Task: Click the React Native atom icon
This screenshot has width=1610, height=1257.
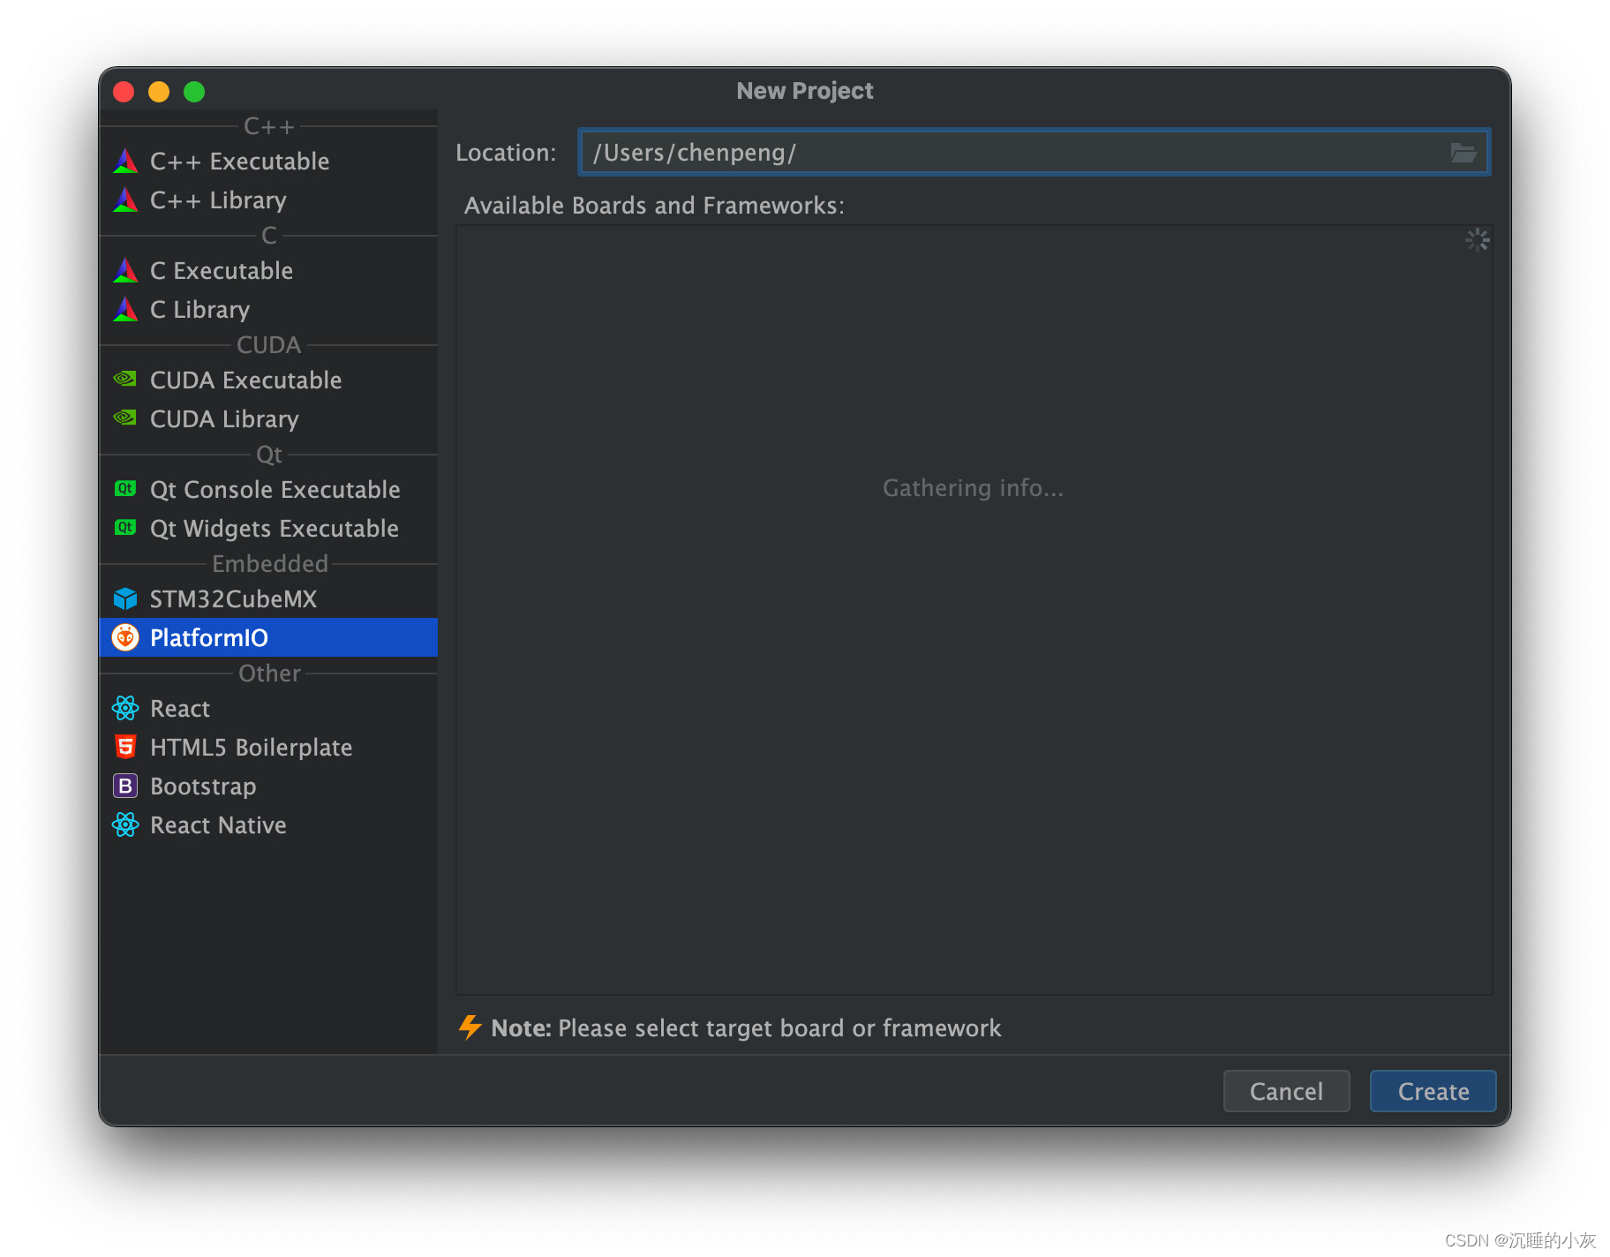Action: coord(125,824)
